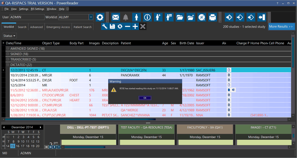Click the wrench tool icon
This screenshot has width=297, height=158.
[x=105, y=27]
